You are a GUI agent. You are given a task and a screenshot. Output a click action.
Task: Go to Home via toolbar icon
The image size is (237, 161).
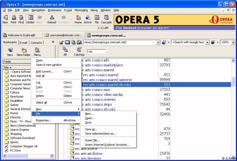point(78,19)
